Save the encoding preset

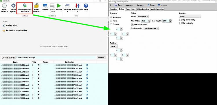(x=118, y=5)
